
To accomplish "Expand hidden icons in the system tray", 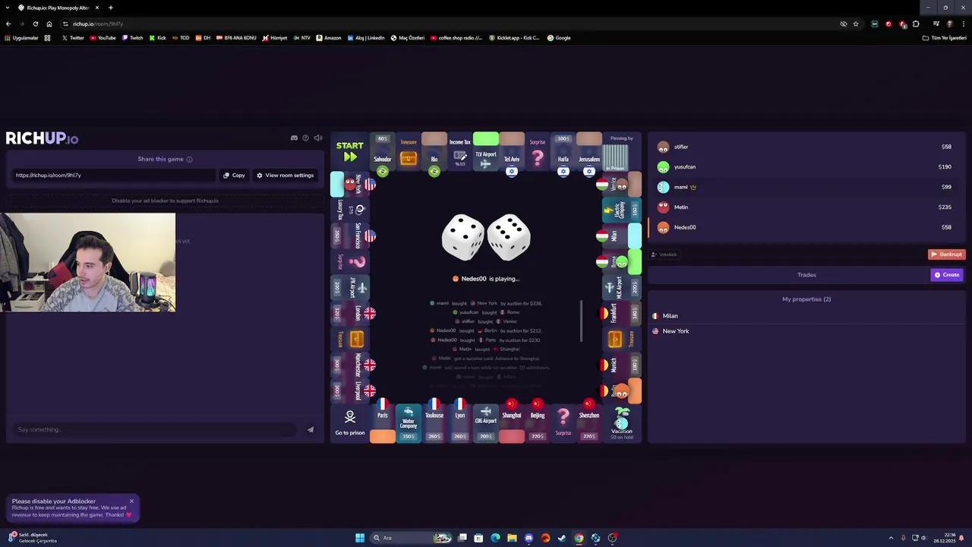I will point(891,538).
